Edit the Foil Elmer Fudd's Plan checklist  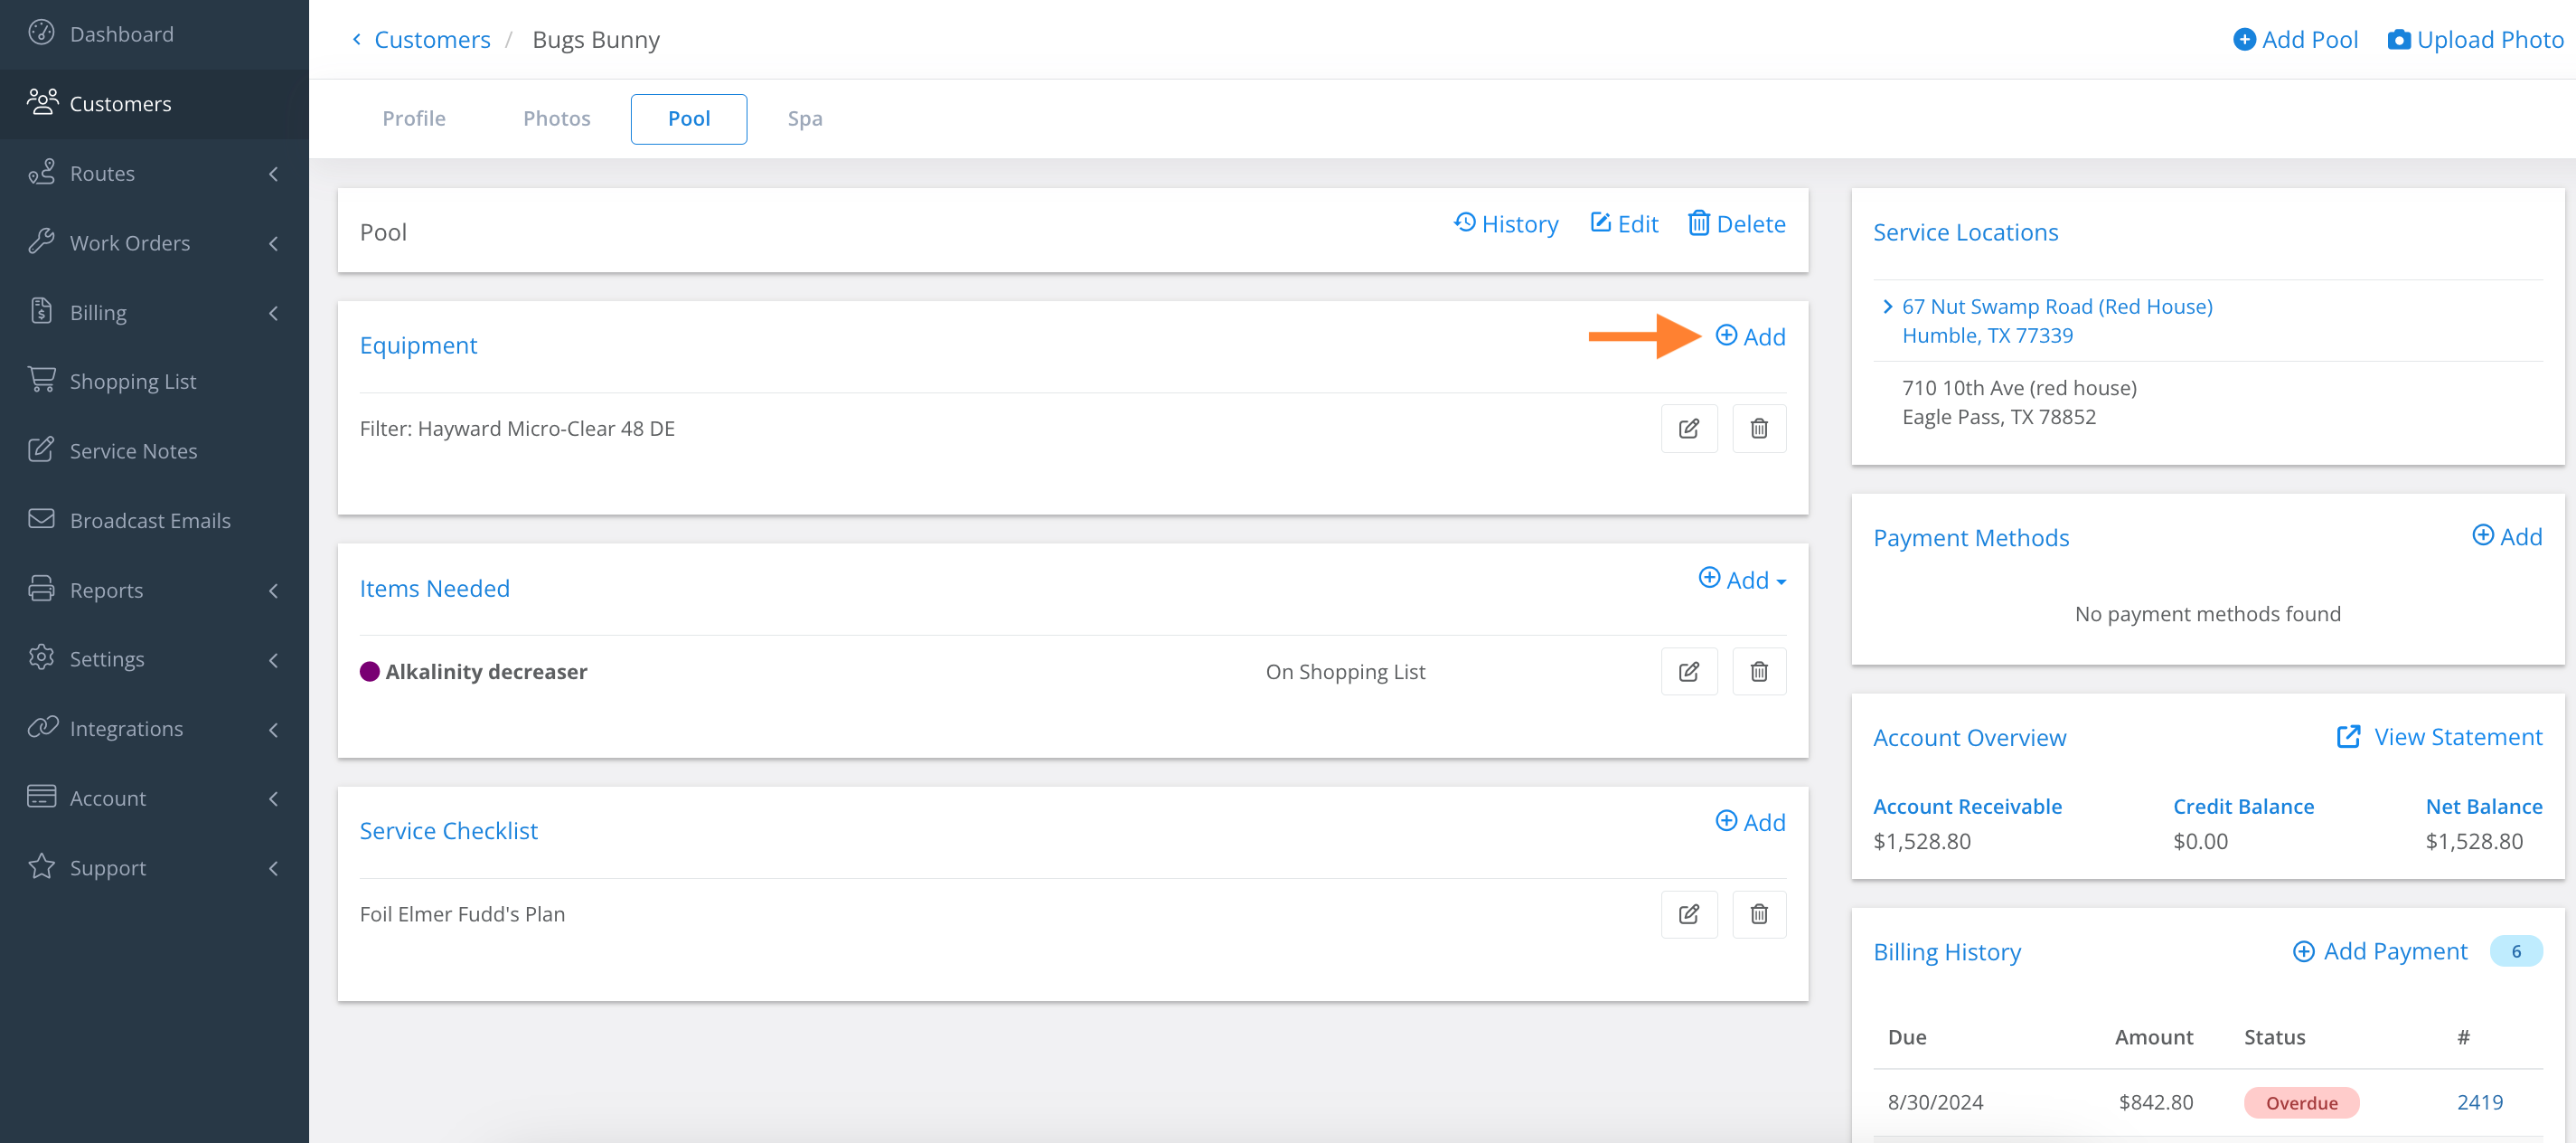[1688, 914]
